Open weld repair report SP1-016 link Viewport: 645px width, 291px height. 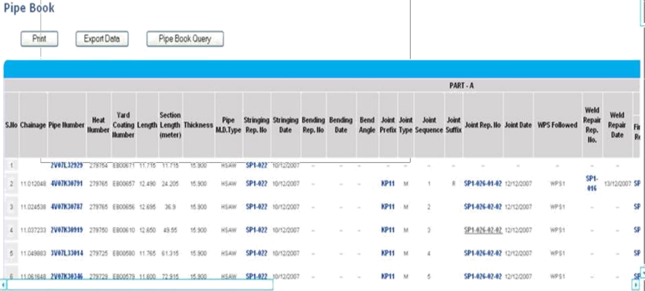click(x=592, y=183)
